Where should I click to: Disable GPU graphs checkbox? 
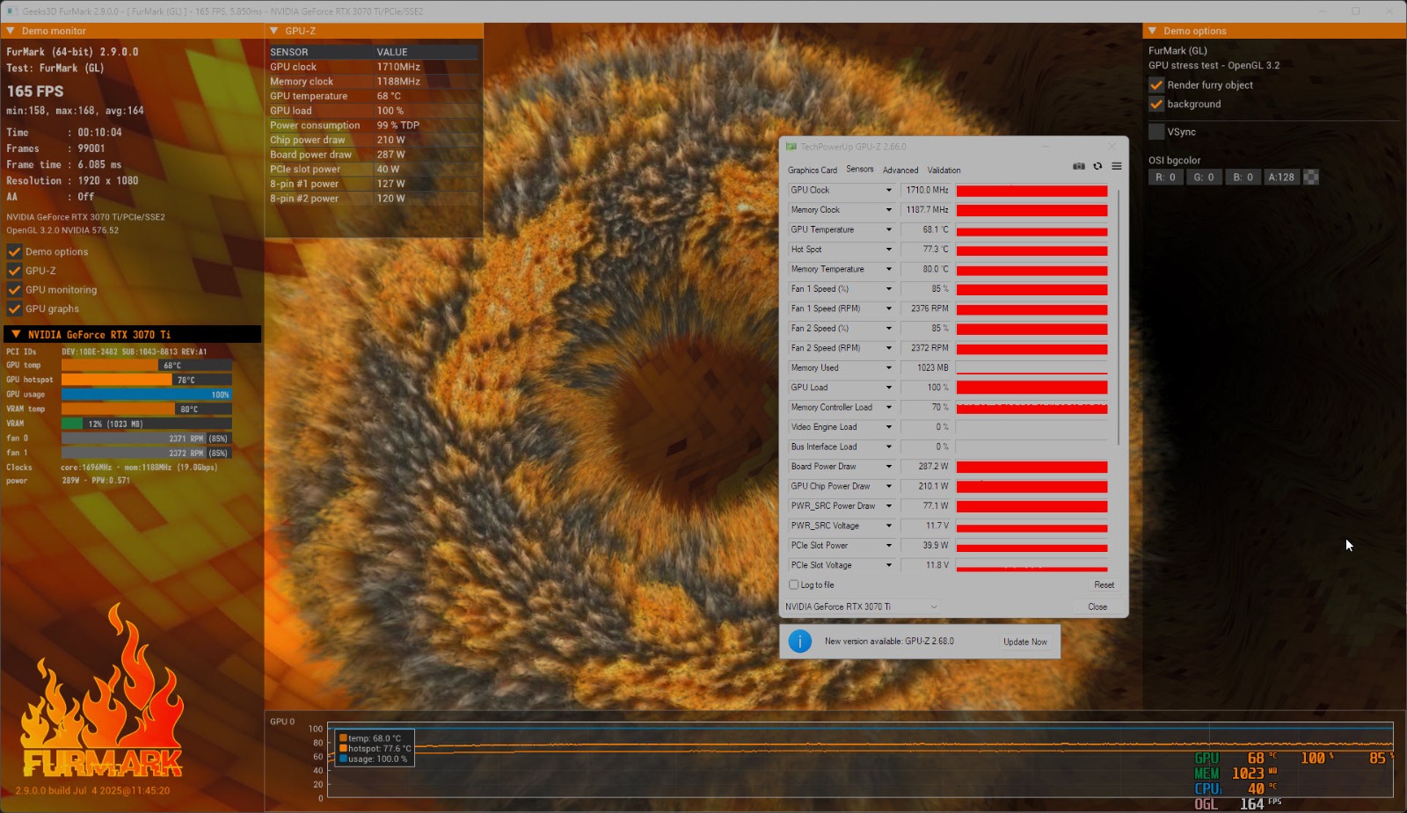(14, 309)
